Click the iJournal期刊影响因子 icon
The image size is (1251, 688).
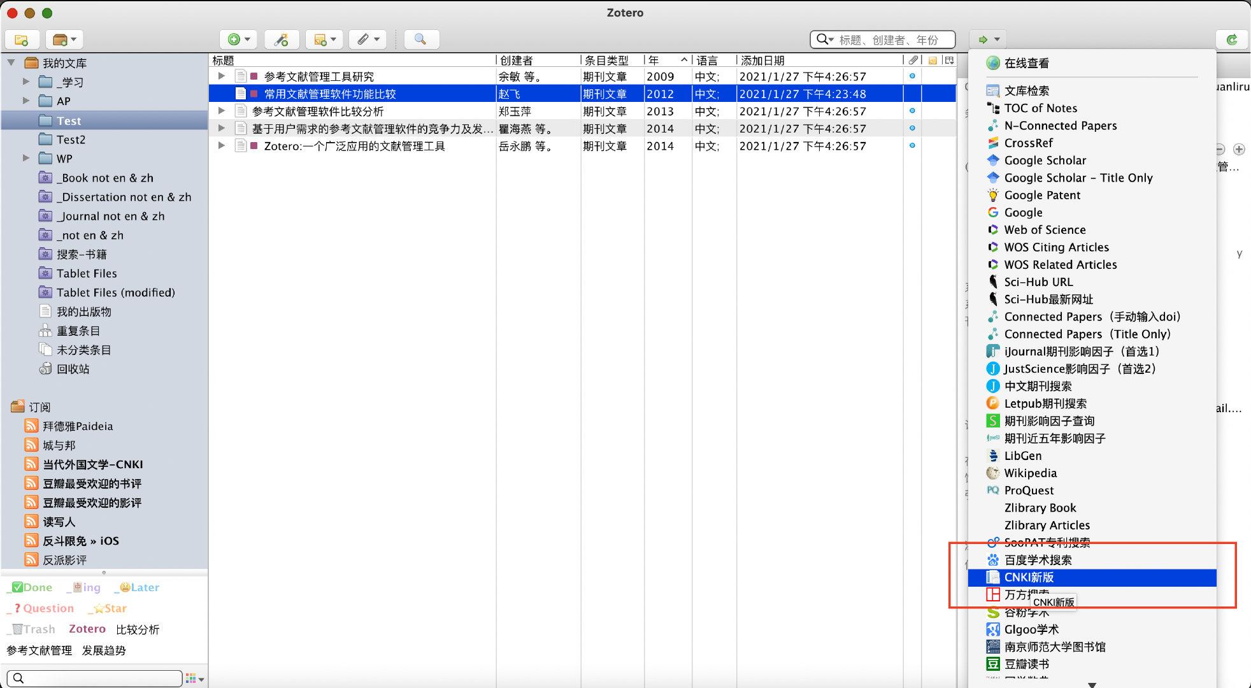point(992,351)
